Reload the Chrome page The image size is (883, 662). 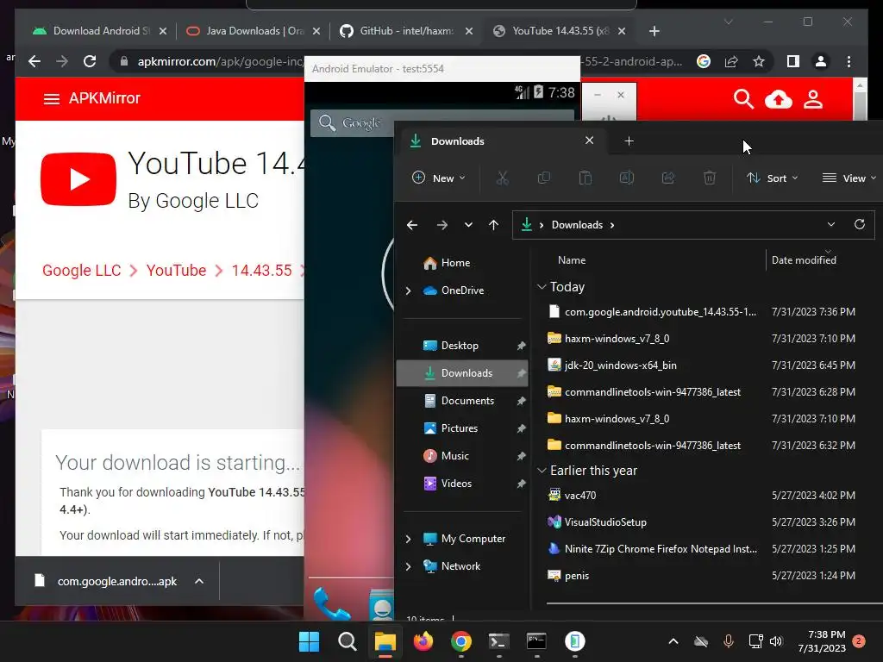point(90,61)
